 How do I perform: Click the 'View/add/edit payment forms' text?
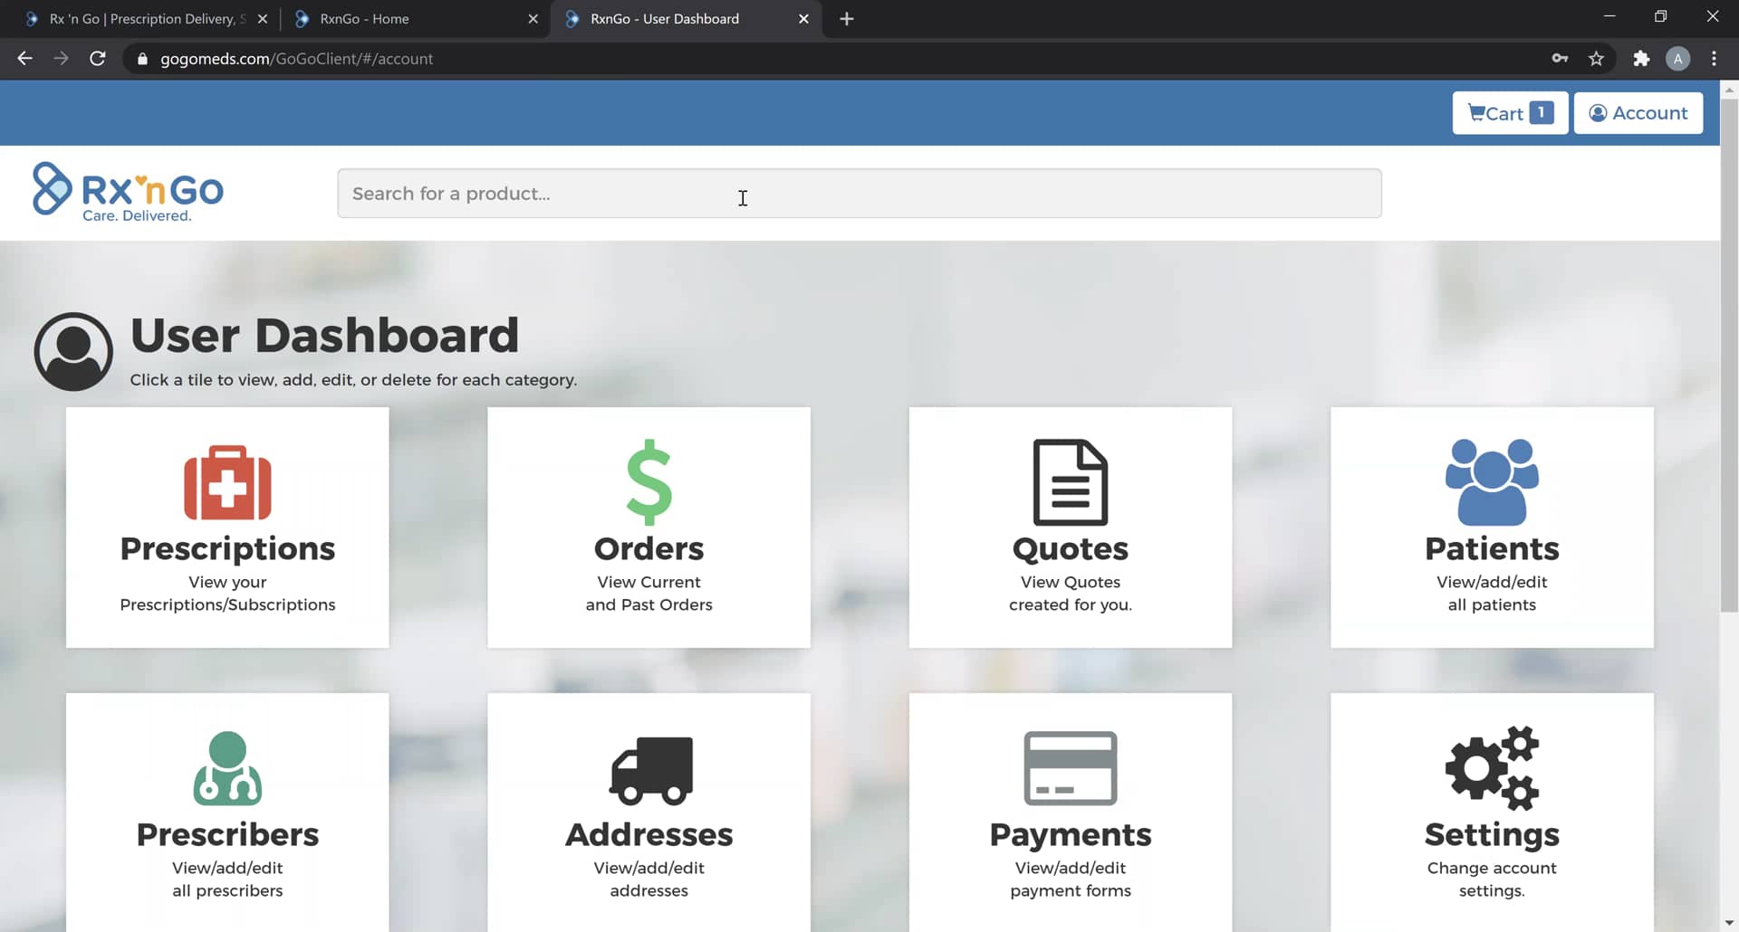1071,880
